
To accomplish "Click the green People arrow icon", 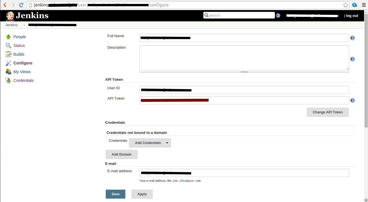I will pyautogui.click(x=8, y=37).
